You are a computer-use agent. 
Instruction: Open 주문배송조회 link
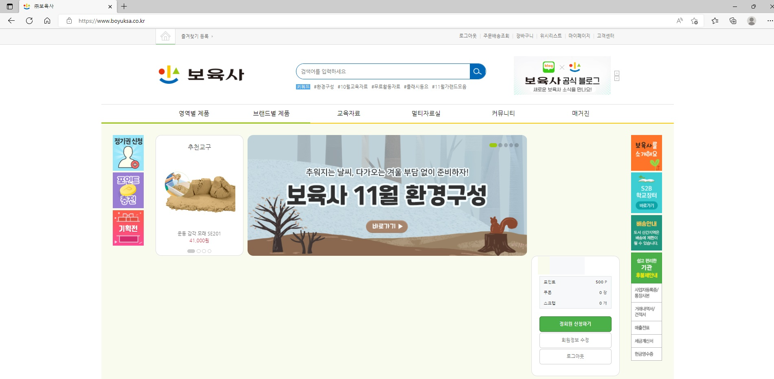[496, 36]
